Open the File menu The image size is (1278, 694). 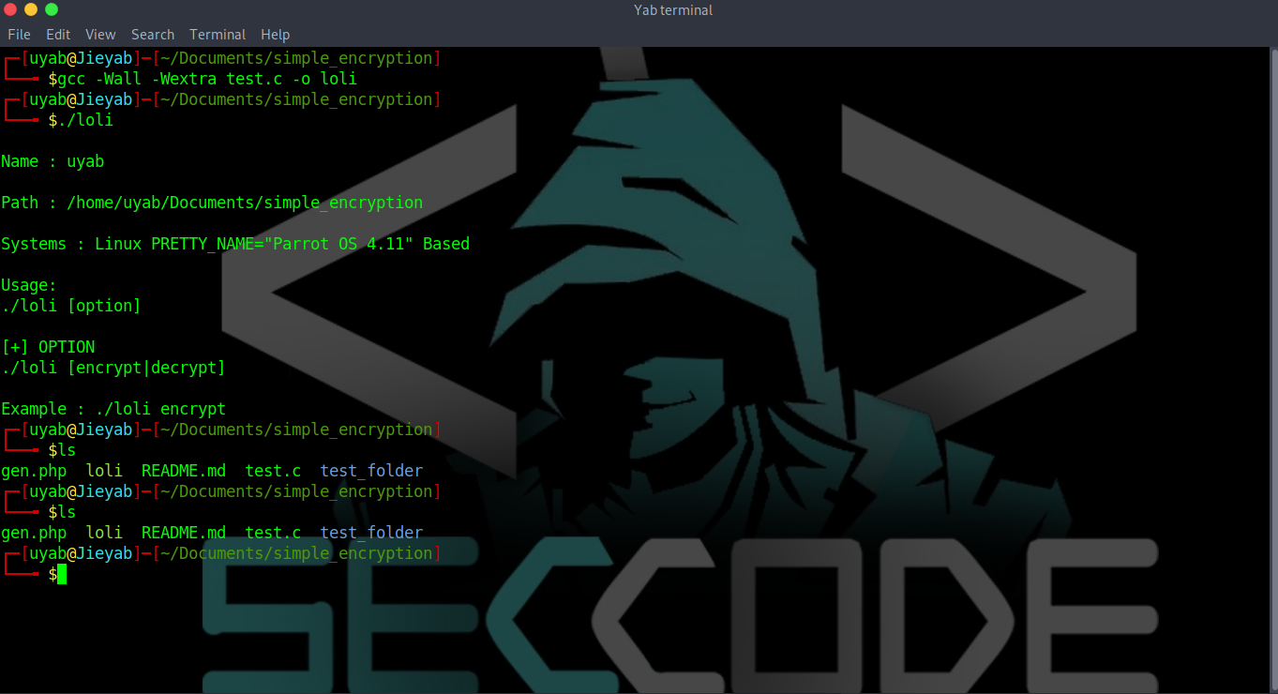19,35
